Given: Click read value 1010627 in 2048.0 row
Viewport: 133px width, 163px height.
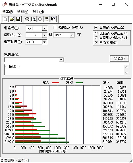Looking at the screenshot, I should (x=120, y=134).
